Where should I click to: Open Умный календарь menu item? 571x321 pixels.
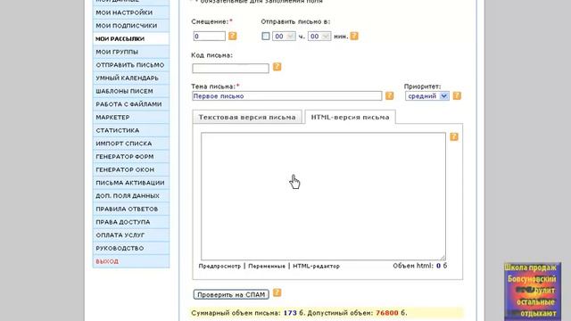tap(131, 78)
